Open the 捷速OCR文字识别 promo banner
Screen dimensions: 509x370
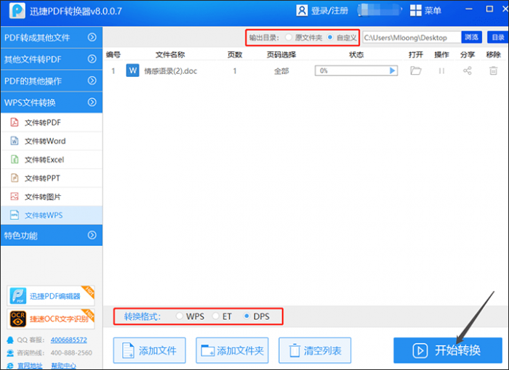(51, 318)
